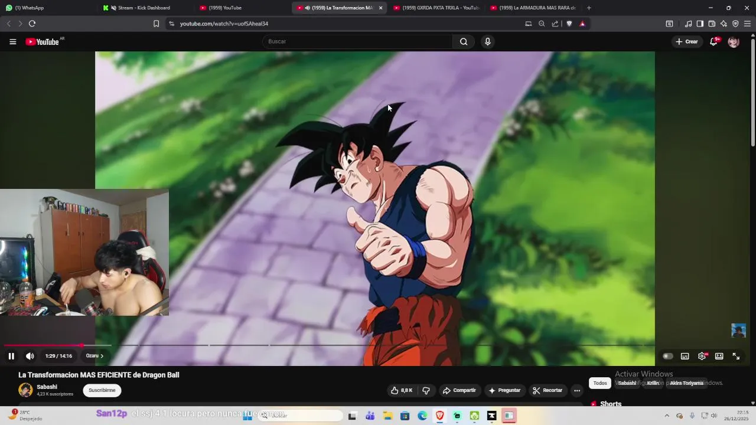Close the active YouTube tab
This screenshot has width=756, height=425.
380,8
